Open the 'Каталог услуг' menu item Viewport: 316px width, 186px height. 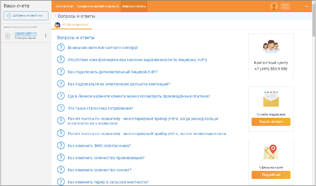[x=65, y=6]
